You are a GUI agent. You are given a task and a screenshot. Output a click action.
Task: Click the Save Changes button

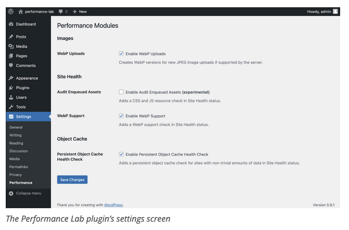[72, 180]
